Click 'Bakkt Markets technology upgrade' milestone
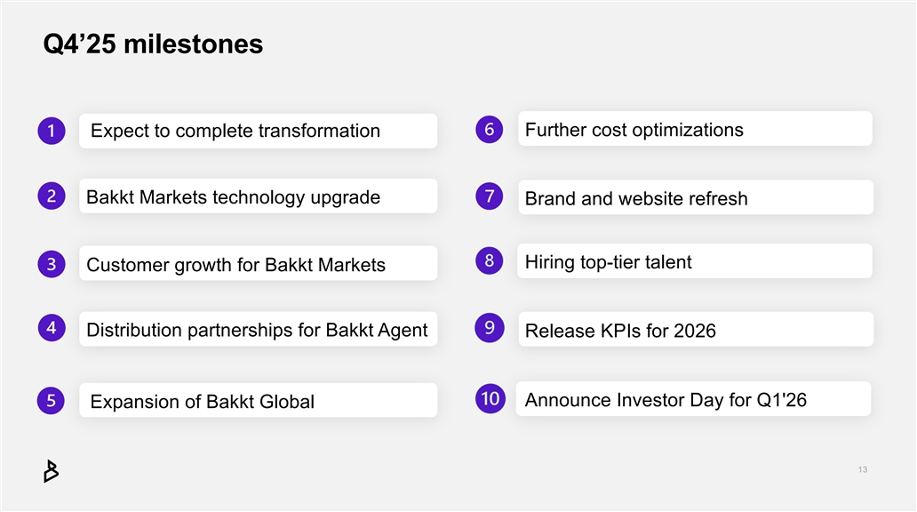 point(258,196)
